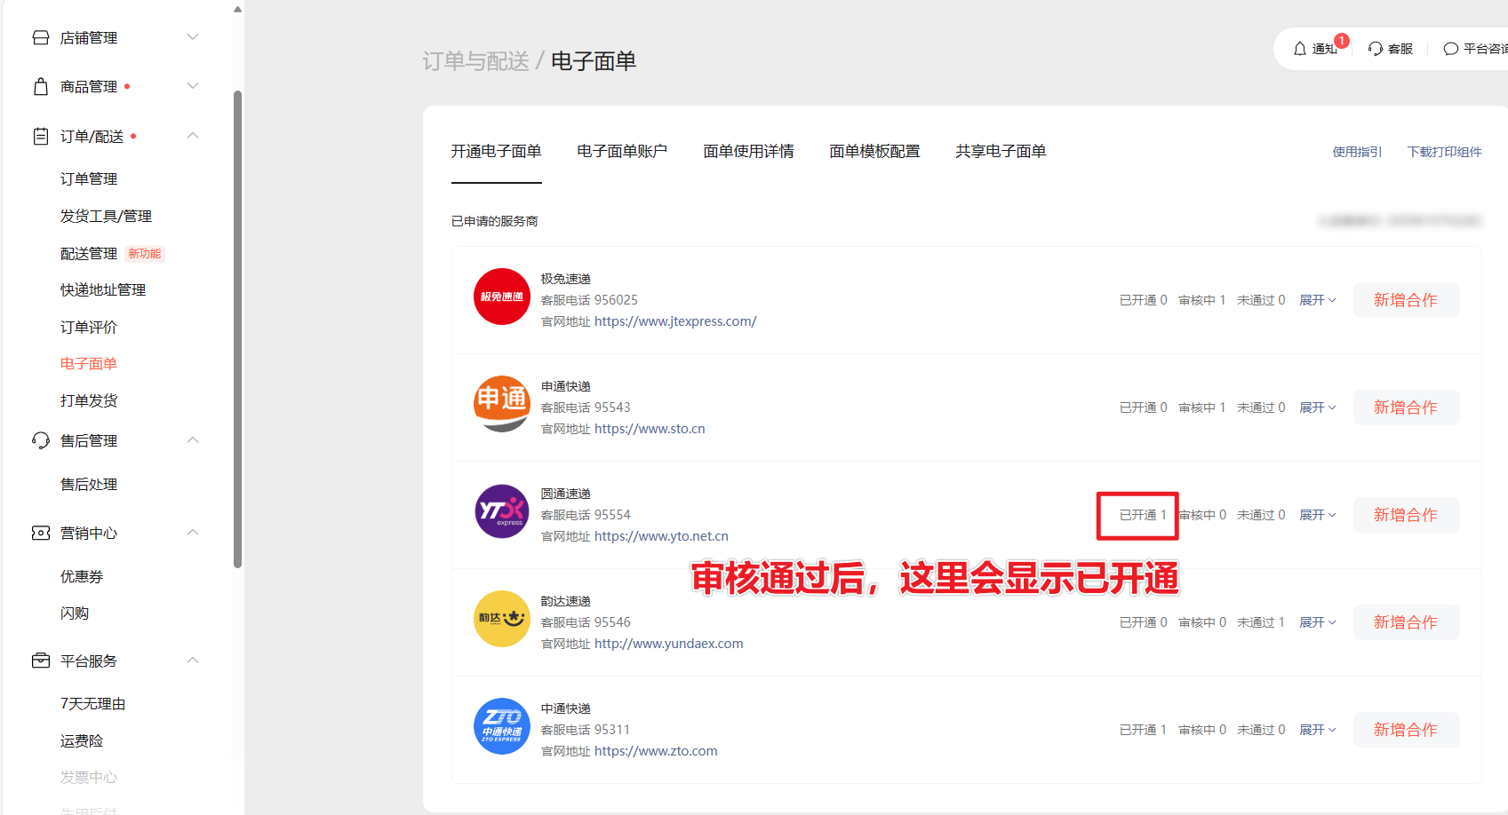Click the YTO Express purple logo

pos(501,511)
